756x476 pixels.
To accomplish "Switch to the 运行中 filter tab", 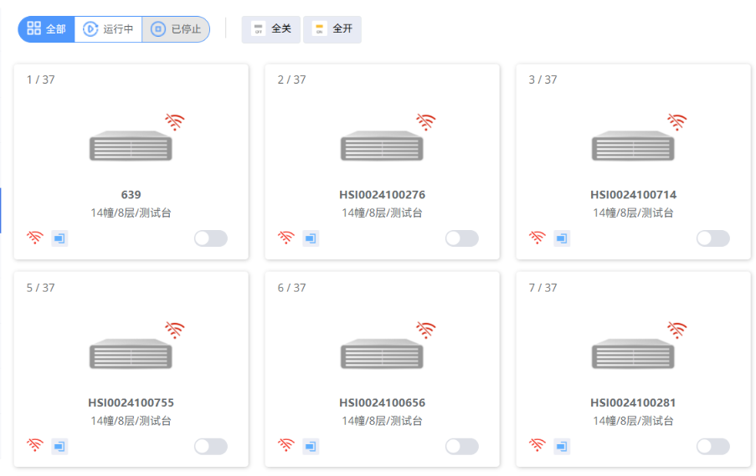I will click(109, 29).
